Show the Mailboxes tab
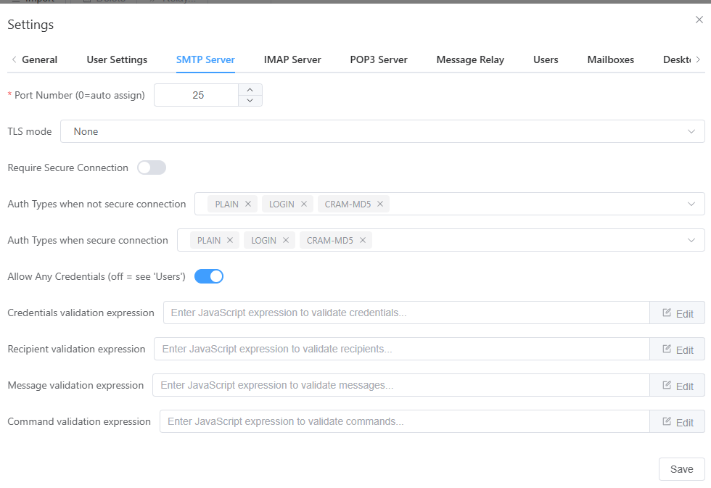 click(610, 59)
